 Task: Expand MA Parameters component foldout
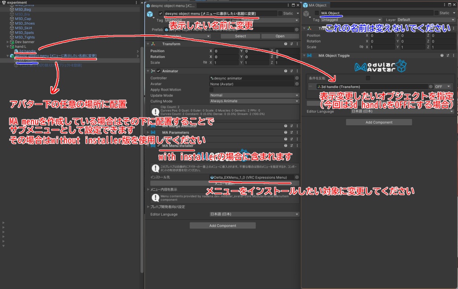(x=148, y=132)
